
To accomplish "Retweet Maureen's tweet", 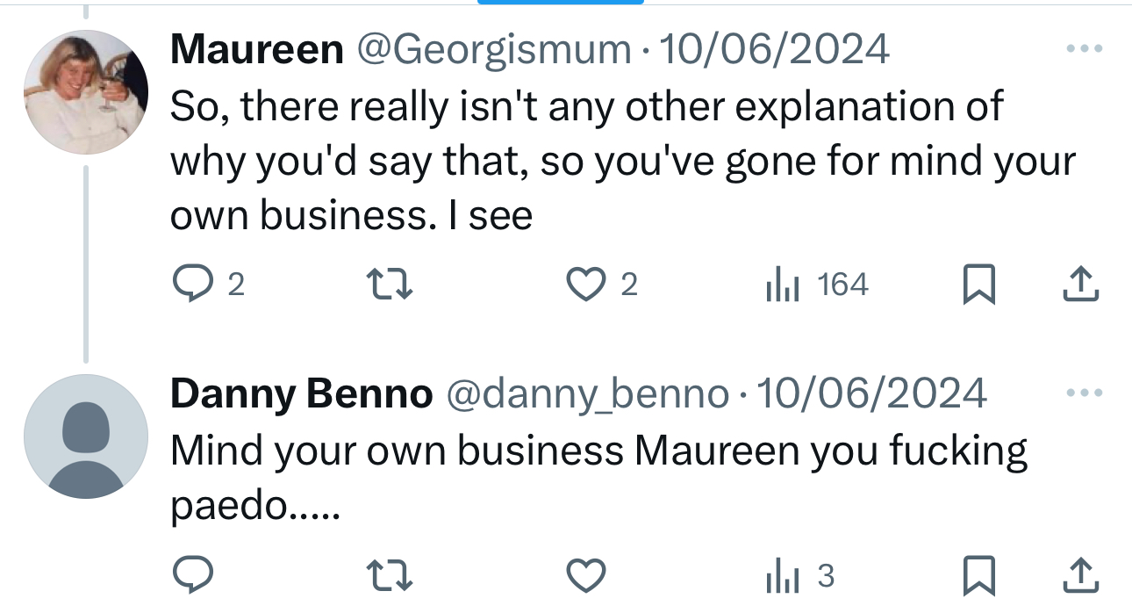I will pyautogui.click(x=388, y=285).
